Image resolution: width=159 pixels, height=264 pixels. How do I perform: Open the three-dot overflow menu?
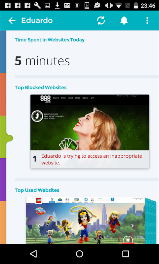tap(147, 20)
